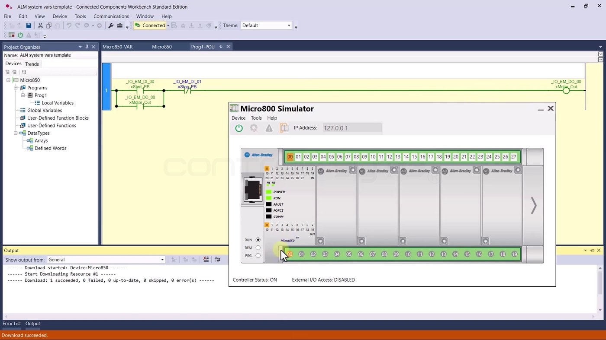606x340 pixels.
Task: Toggle word wrap icon in Output panel
Action: pyautogui.click(x=217, y=260)
